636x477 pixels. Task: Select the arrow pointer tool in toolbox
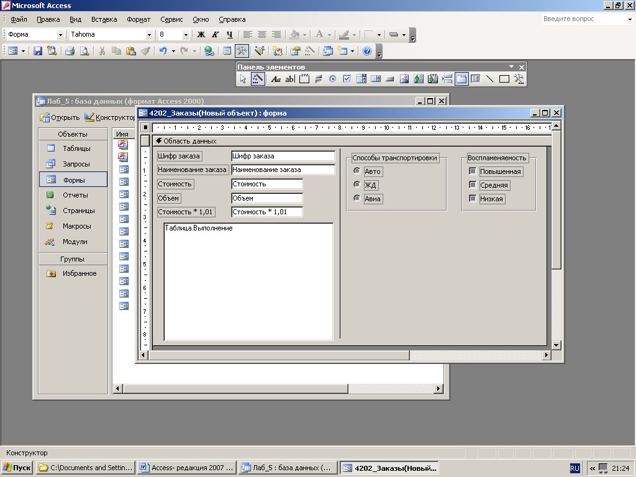tap(243, 79)
